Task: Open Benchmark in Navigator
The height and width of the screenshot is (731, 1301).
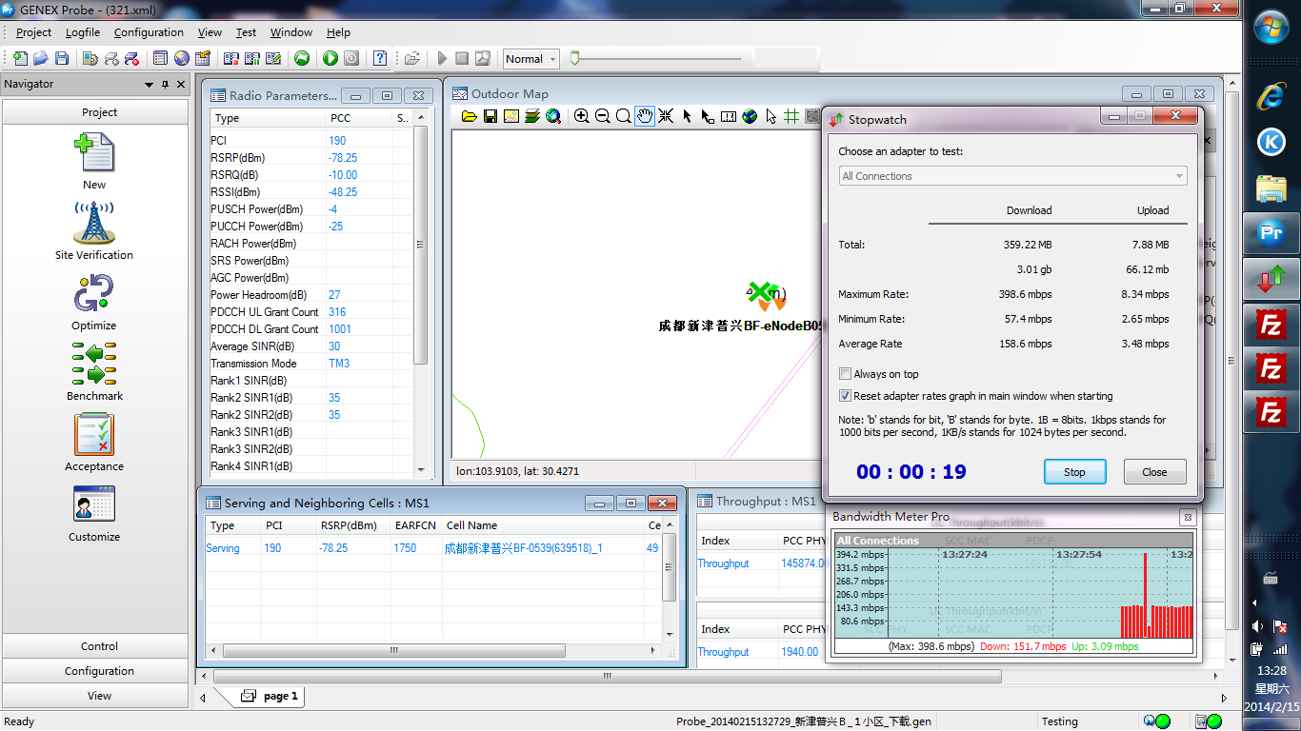Action: point(94,373)
